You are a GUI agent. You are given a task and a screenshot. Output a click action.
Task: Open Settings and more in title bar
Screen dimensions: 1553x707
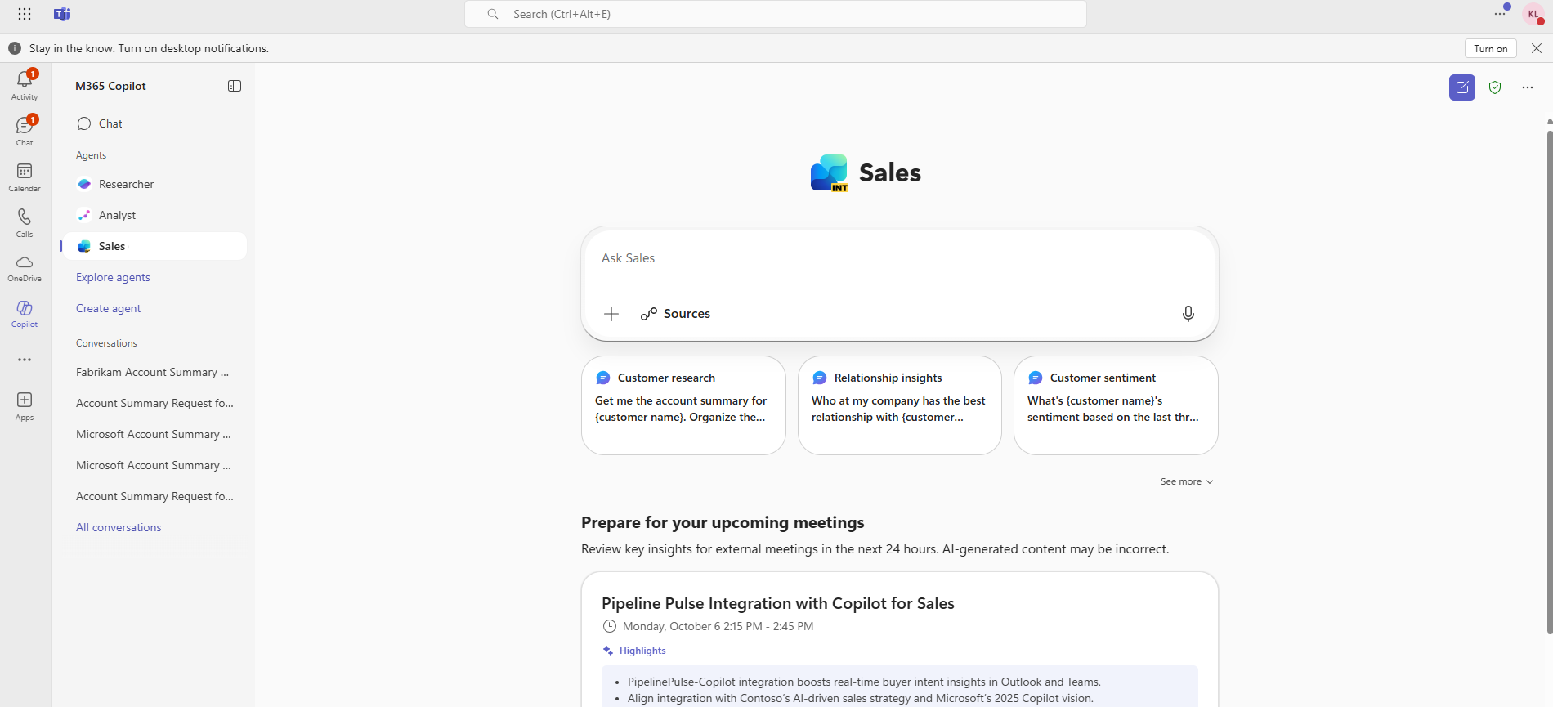tap(1500, 14)
